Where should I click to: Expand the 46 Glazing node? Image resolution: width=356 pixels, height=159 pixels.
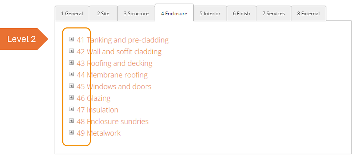click(71, 98)
